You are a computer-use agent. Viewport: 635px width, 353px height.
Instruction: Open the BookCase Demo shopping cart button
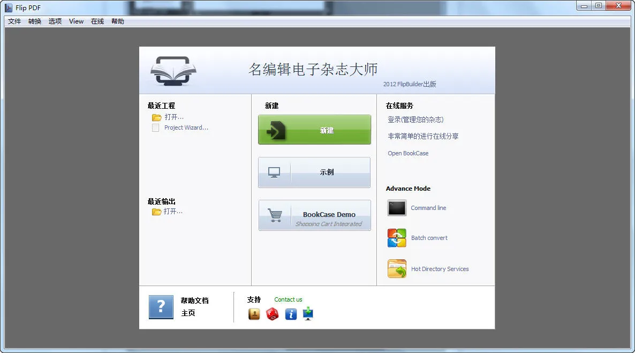[315, 215]
